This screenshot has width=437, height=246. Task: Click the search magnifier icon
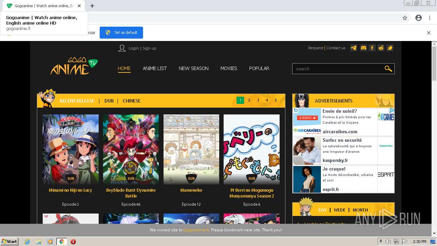[388, 69]
